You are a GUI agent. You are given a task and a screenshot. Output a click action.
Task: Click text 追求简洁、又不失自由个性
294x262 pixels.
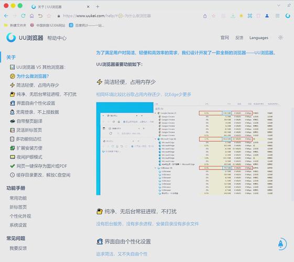click(x=122, y=254)
